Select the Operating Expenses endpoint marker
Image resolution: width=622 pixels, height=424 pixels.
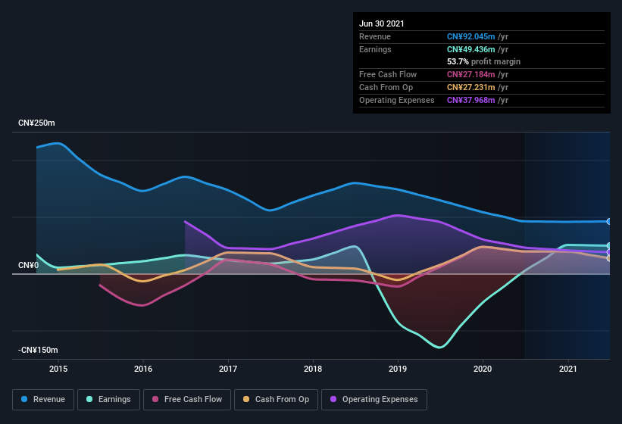[x=609, y=252]
